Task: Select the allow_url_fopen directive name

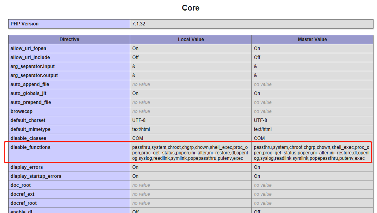Action: [29, 48]
